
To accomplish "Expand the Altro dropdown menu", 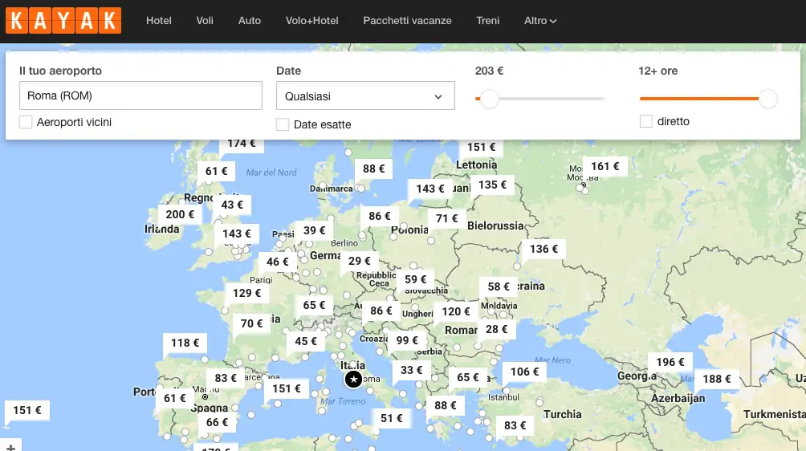I will coord(539,21).
